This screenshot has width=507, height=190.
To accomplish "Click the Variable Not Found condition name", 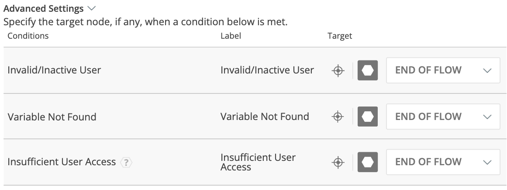I will click(52, 117).
